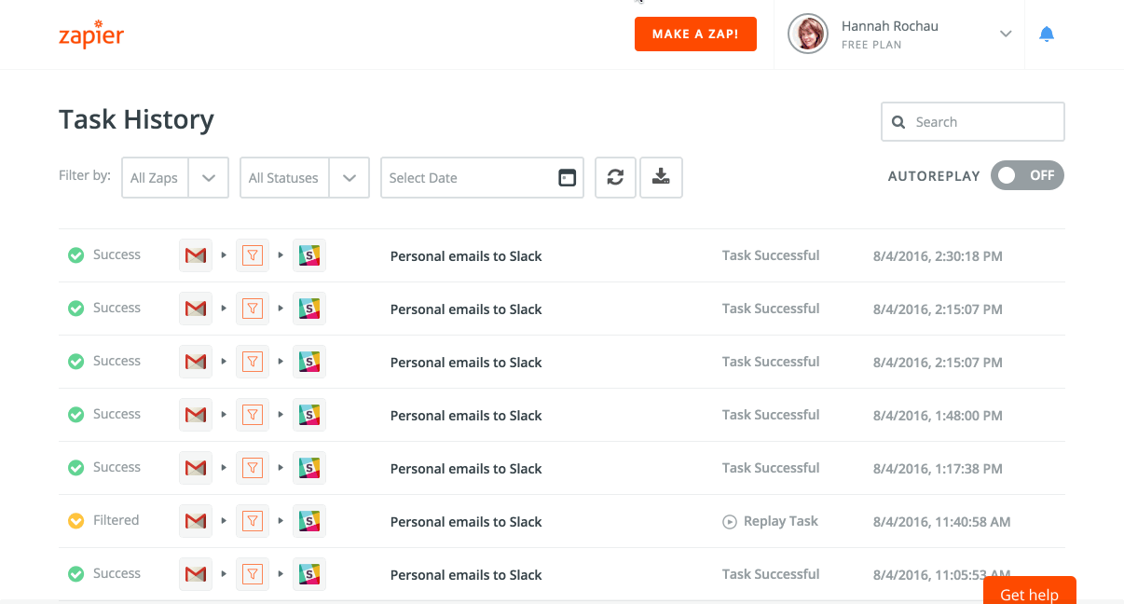
Task: Click filter step icon in second task row
Action: coord(251,309)
